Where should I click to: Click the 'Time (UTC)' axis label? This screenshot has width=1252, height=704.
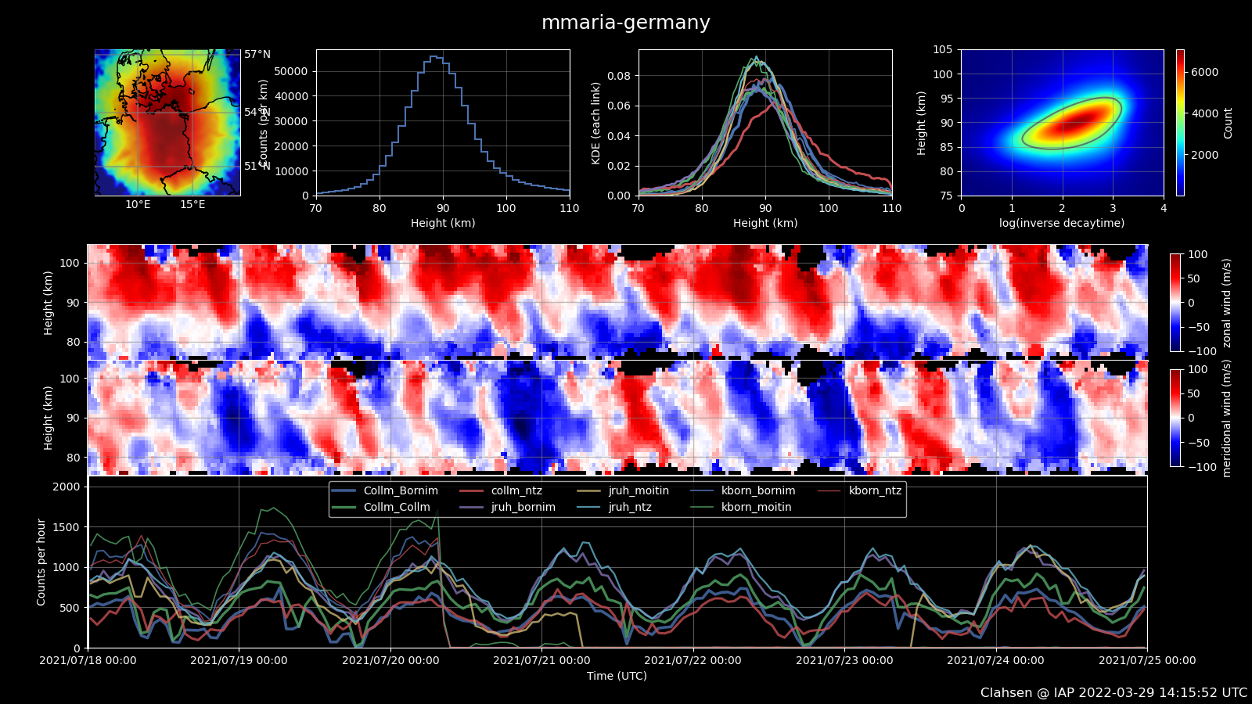click(x=617, y=676)
